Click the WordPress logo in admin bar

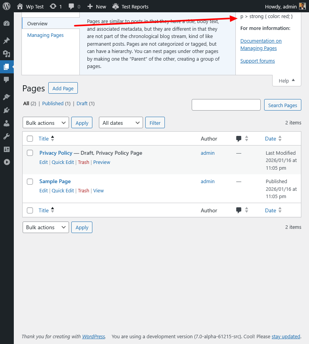click(7, 7)
